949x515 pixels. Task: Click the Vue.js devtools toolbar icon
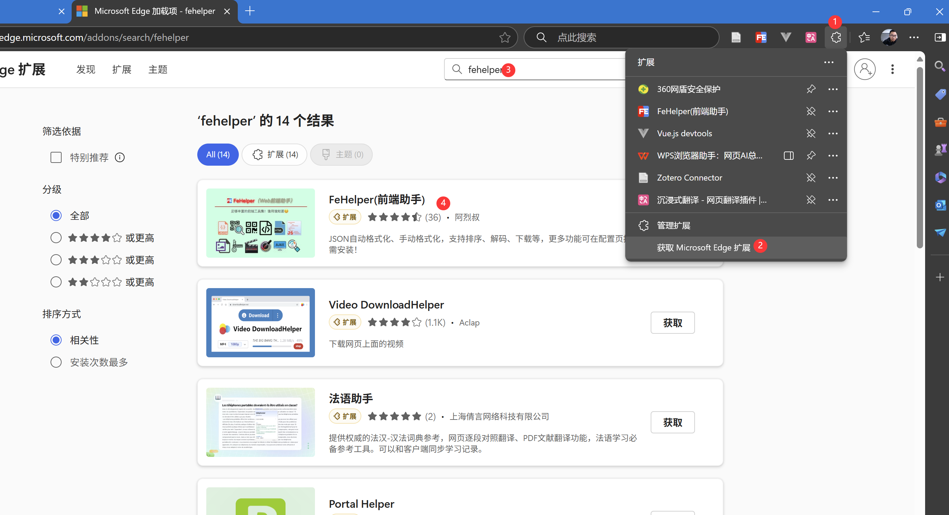pos(785,37)
